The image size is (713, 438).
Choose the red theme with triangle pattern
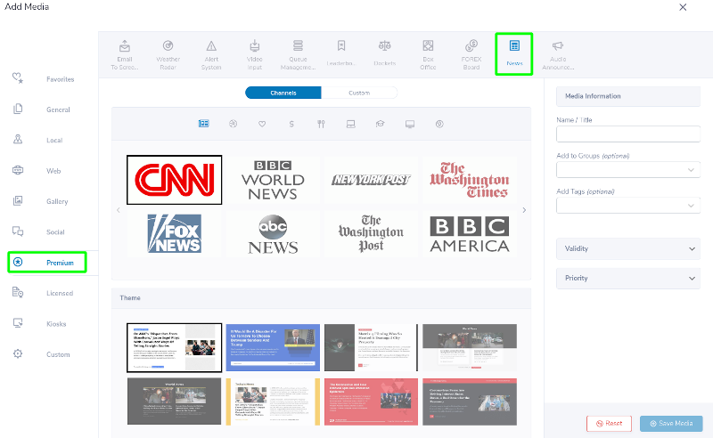click(371, 401)
